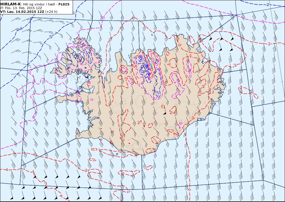
Task: Click the HIRLAM-K model name in header
Action: (x=11, y=4)
